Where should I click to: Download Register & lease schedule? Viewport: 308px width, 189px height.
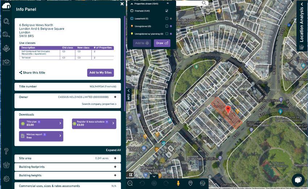(94, 124)
